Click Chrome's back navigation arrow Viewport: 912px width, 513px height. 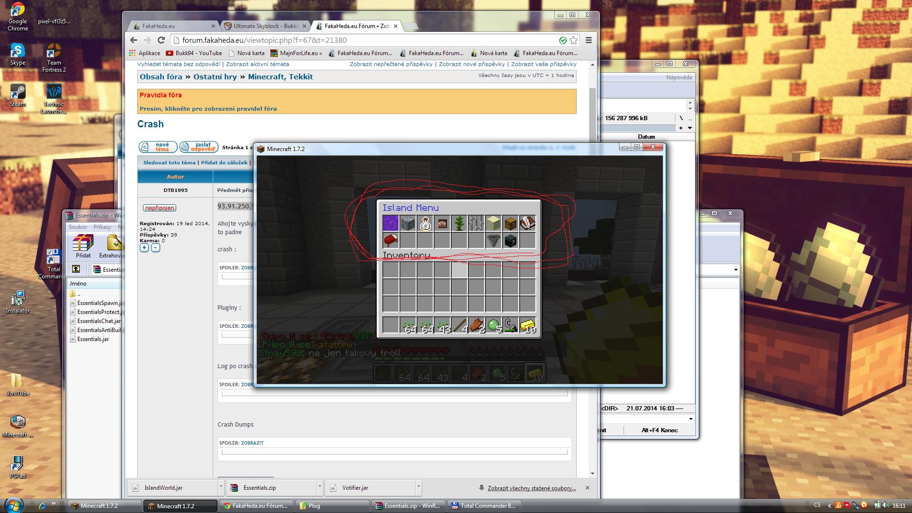pyautogui.click(x=133, y=40)
